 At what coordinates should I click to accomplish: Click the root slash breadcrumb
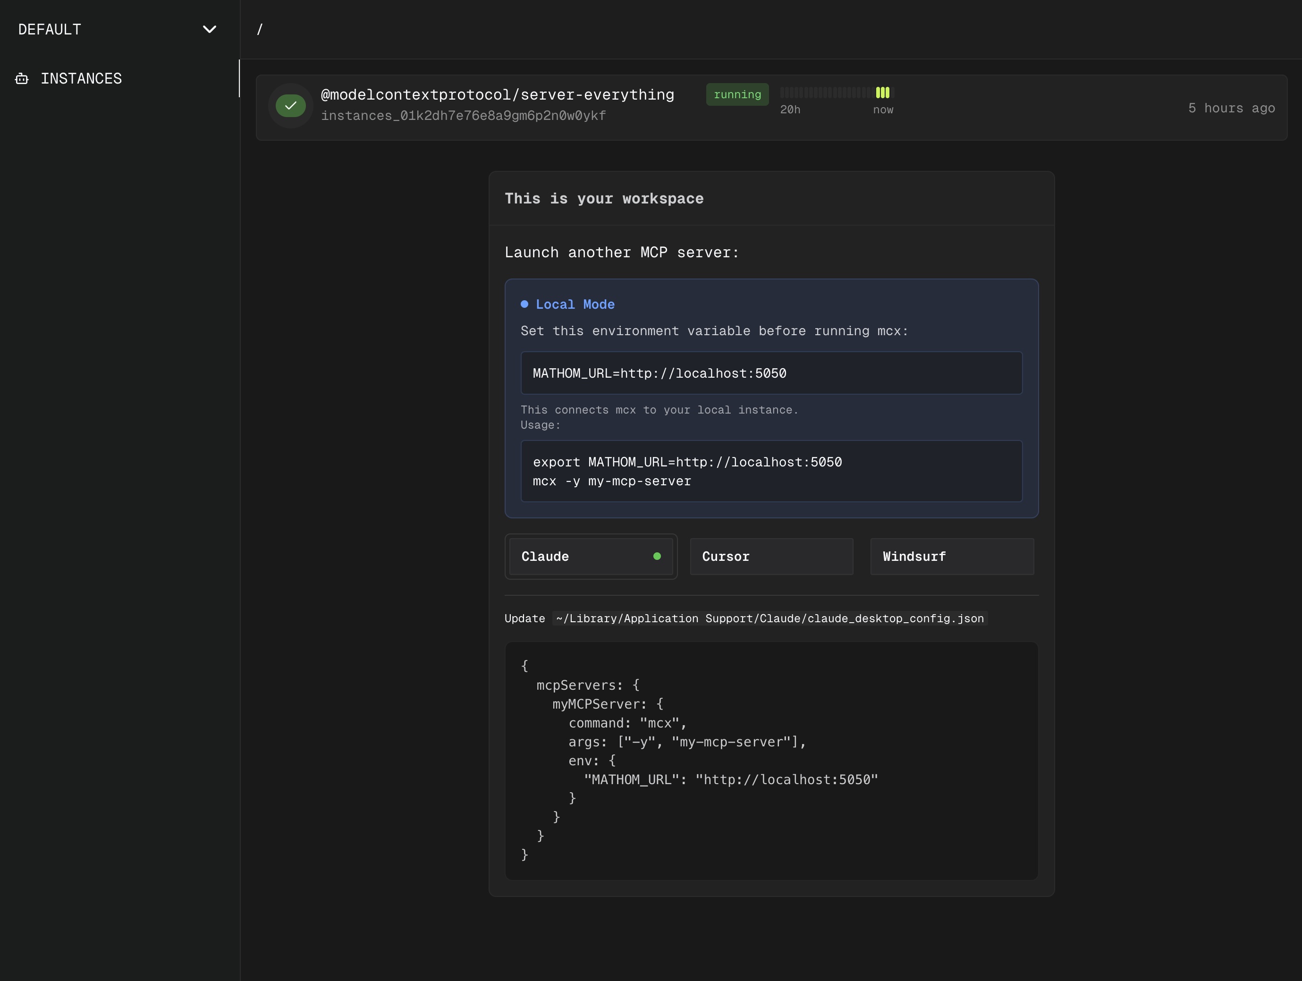[x=260, y=29]
